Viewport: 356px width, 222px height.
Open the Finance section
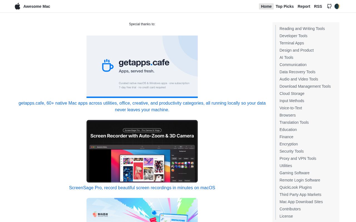(x=286, y=137)
